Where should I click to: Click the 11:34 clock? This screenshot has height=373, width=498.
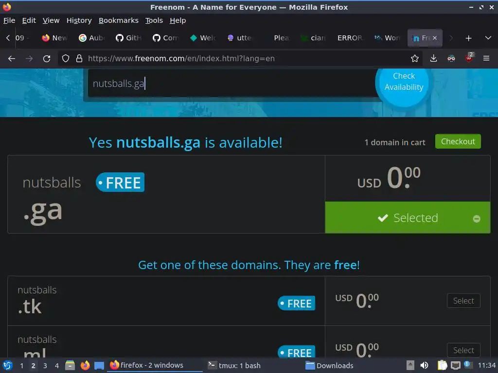pos(486,365)
